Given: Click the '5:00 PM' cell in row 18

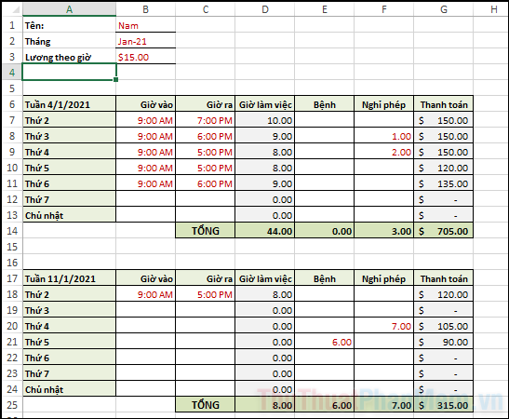Looking at the screenshot, I should [x=205, y=294].
